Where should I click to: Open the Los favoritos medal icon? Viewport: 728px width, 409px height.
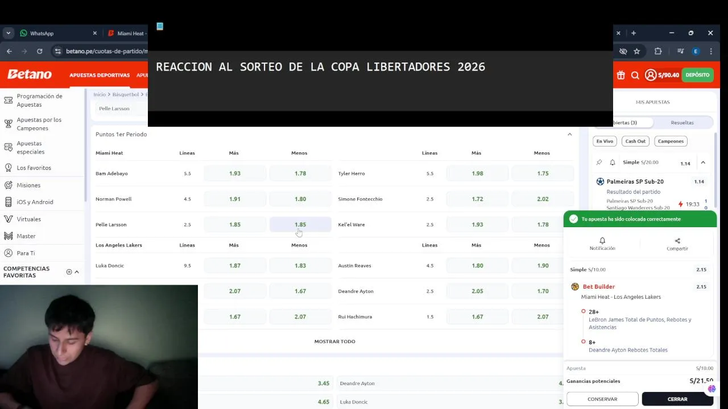8,168
